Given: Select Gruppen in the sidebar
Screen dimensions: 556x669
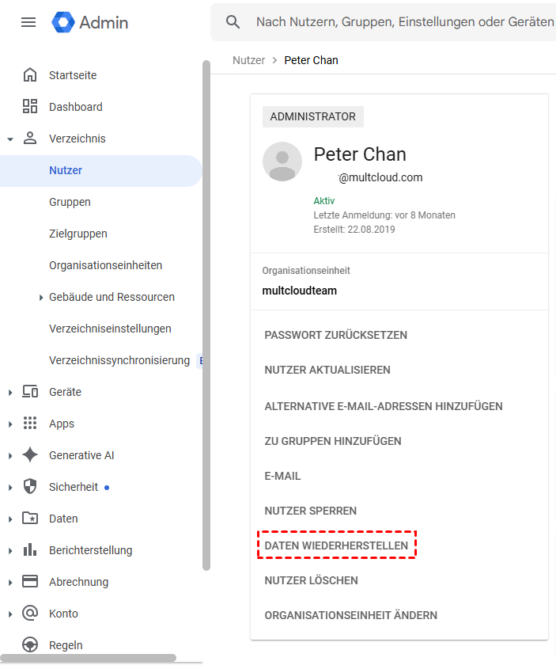Looking at the screenshot, I should tap(70, 202).
